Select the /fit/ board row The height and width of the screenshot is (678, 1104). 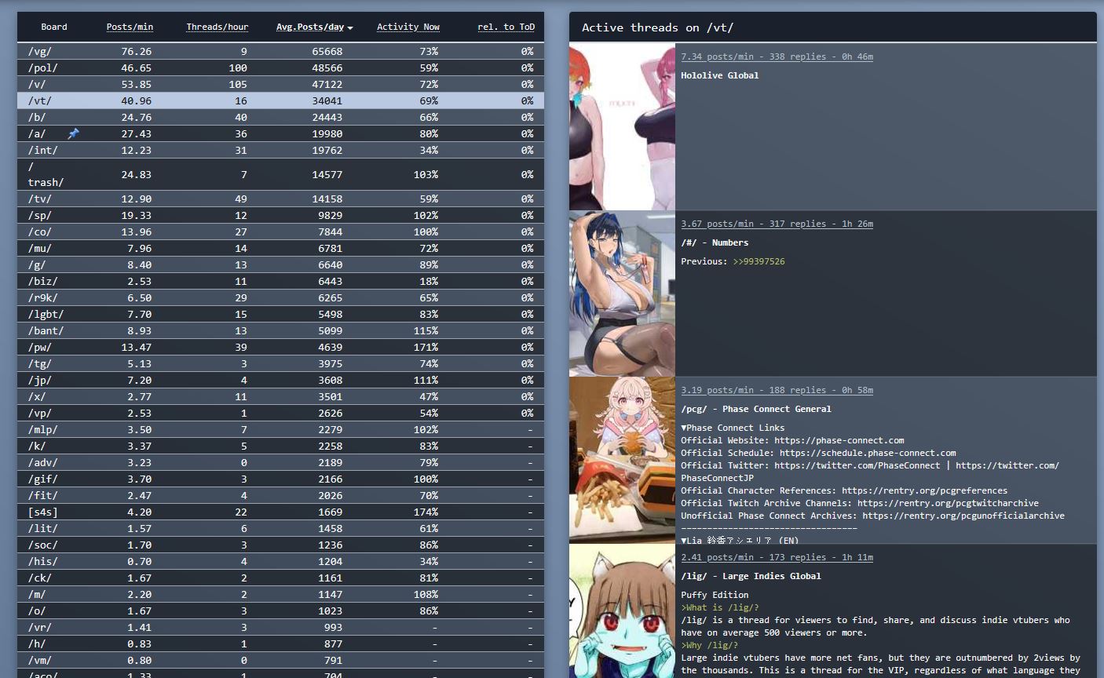coord(280,495)
